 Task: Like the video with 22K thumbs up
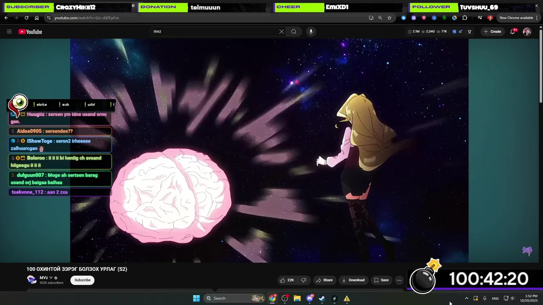coord(287,280)
